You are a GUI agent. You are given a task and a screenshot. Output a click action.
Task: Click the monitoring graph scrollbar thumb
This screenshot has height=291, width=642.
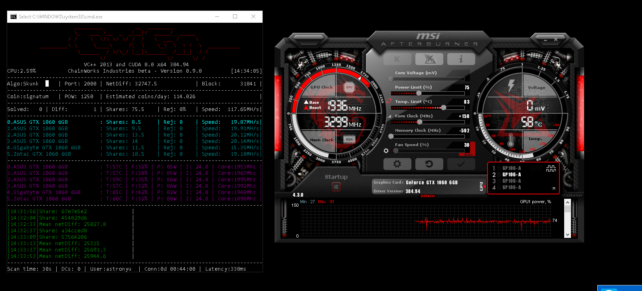[x=567, y=210]
